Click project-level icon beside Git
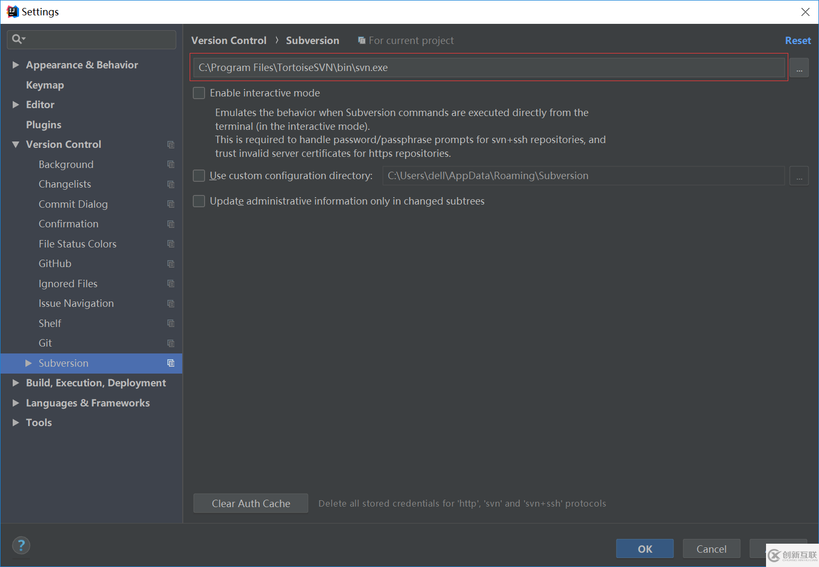819x567 pixels. [171, 343]
